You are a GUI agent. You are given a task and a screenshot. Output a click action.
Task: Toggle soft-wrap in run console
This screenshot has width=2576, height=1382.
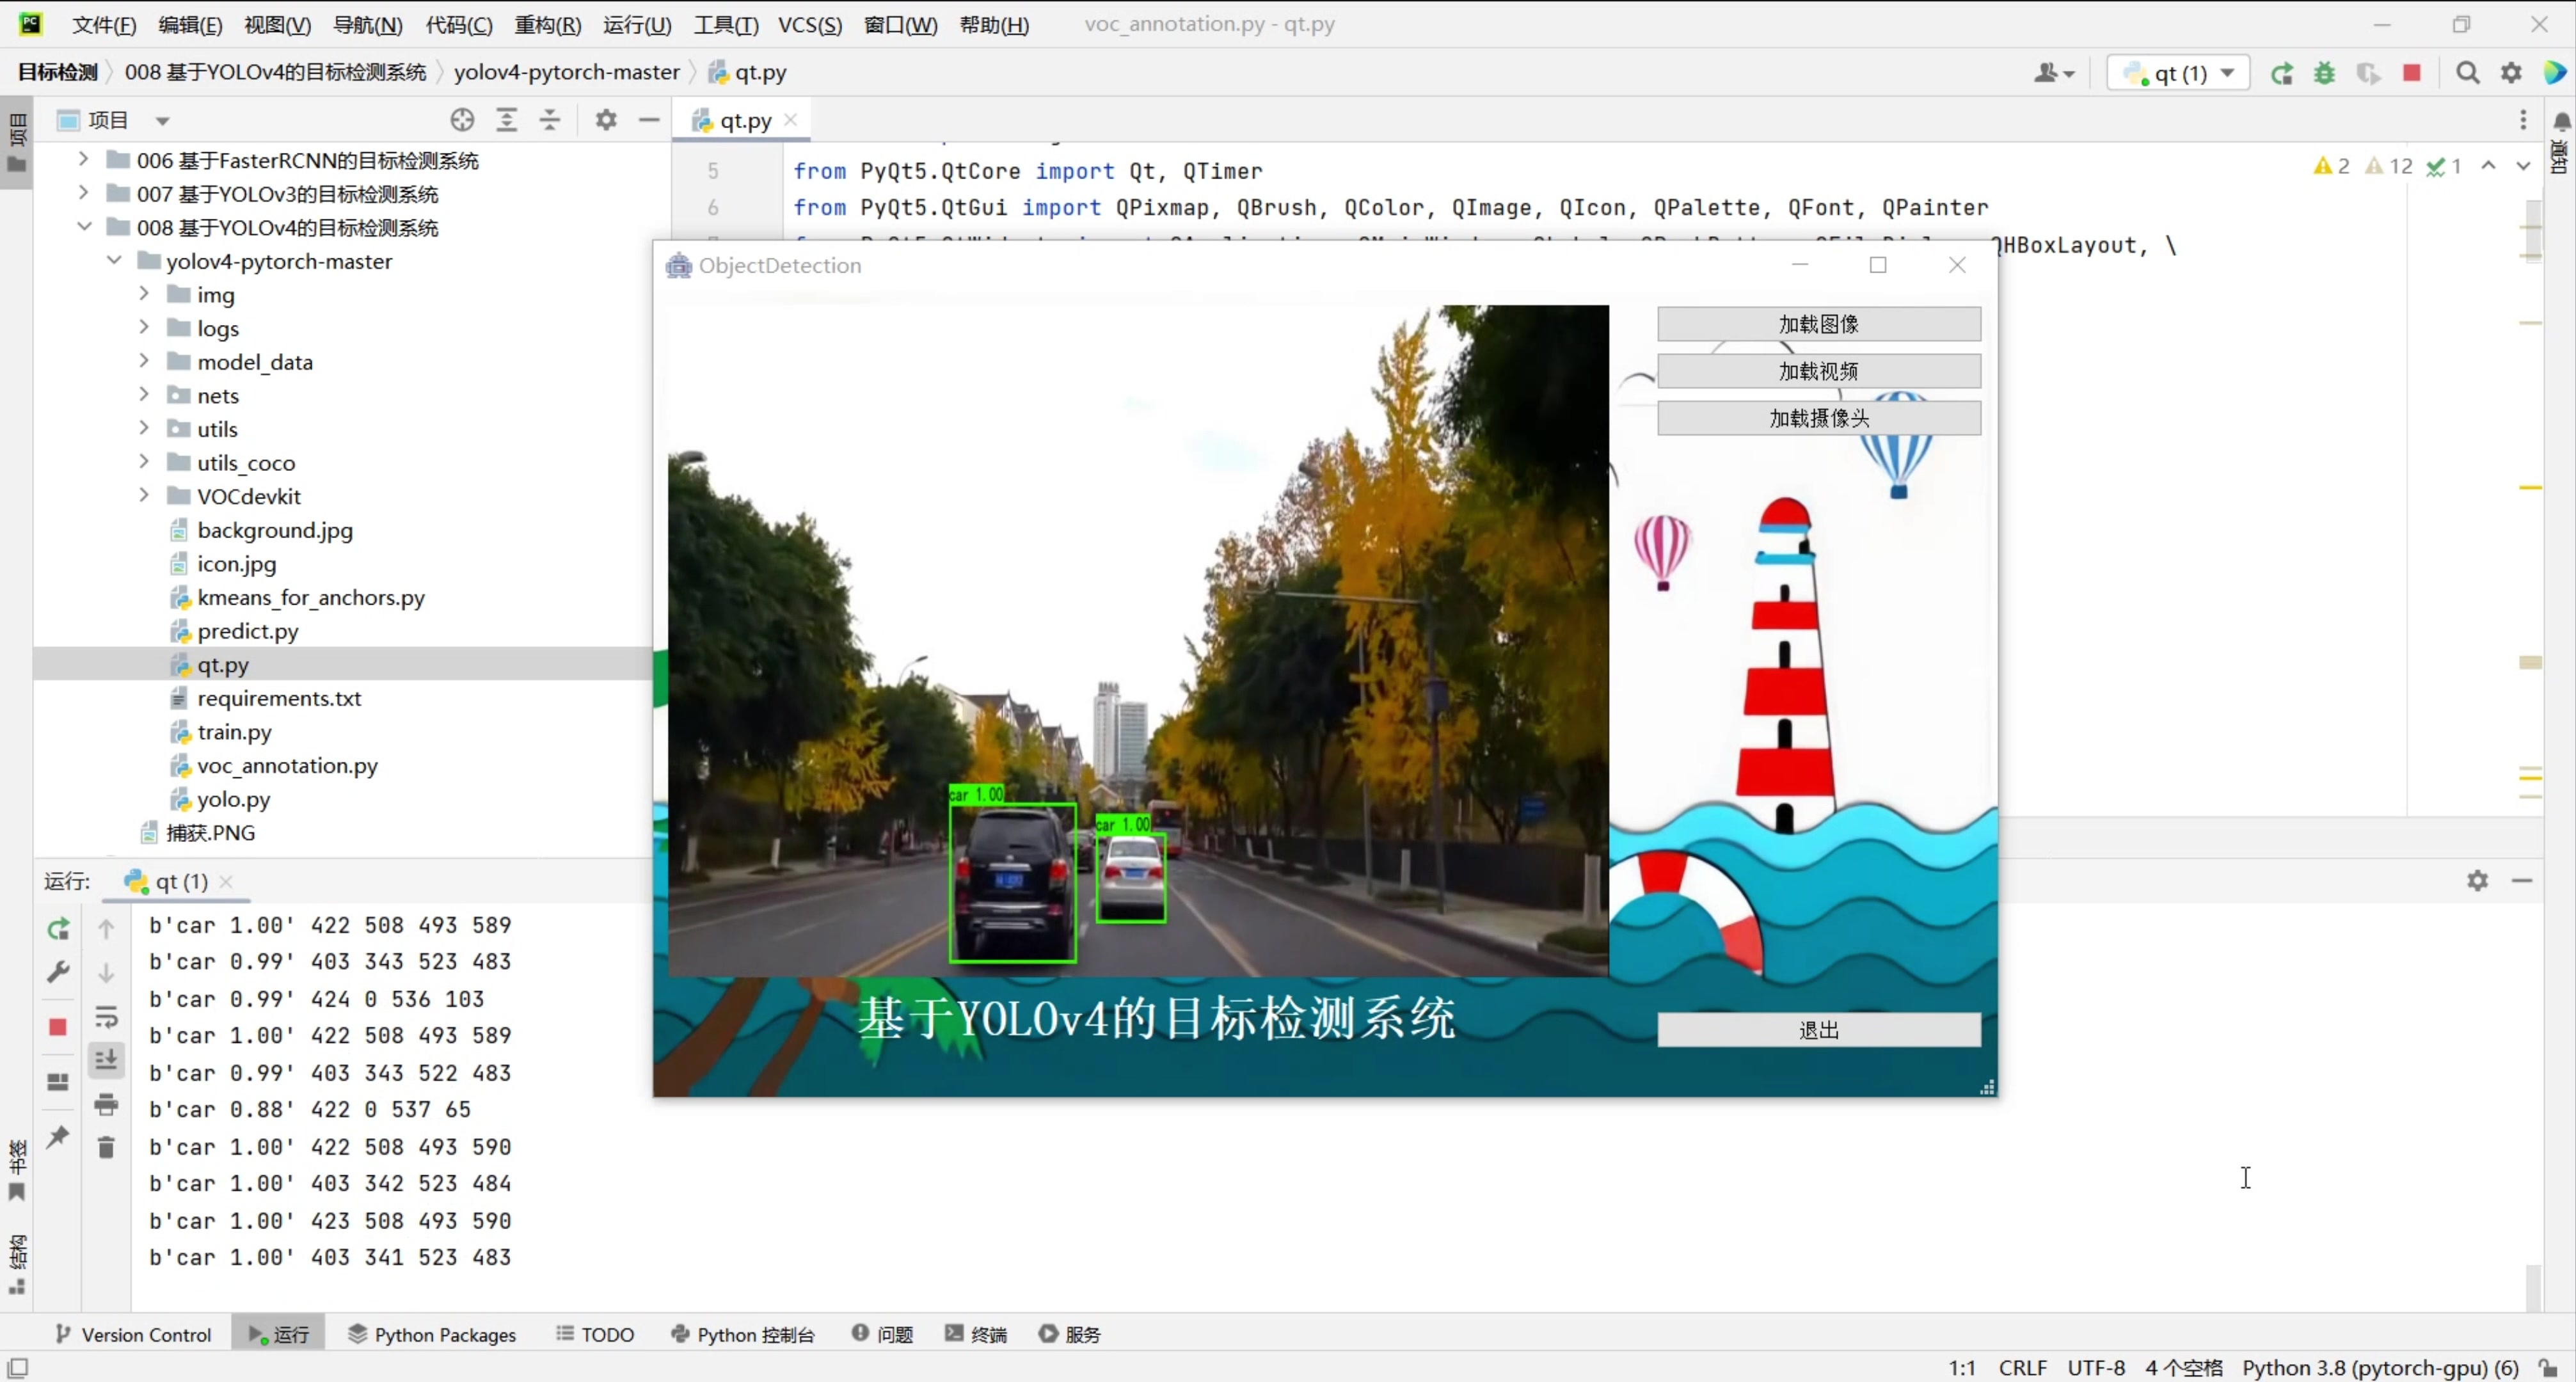pos(106,1017)
